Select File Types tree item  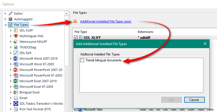[x=21, y=25]
